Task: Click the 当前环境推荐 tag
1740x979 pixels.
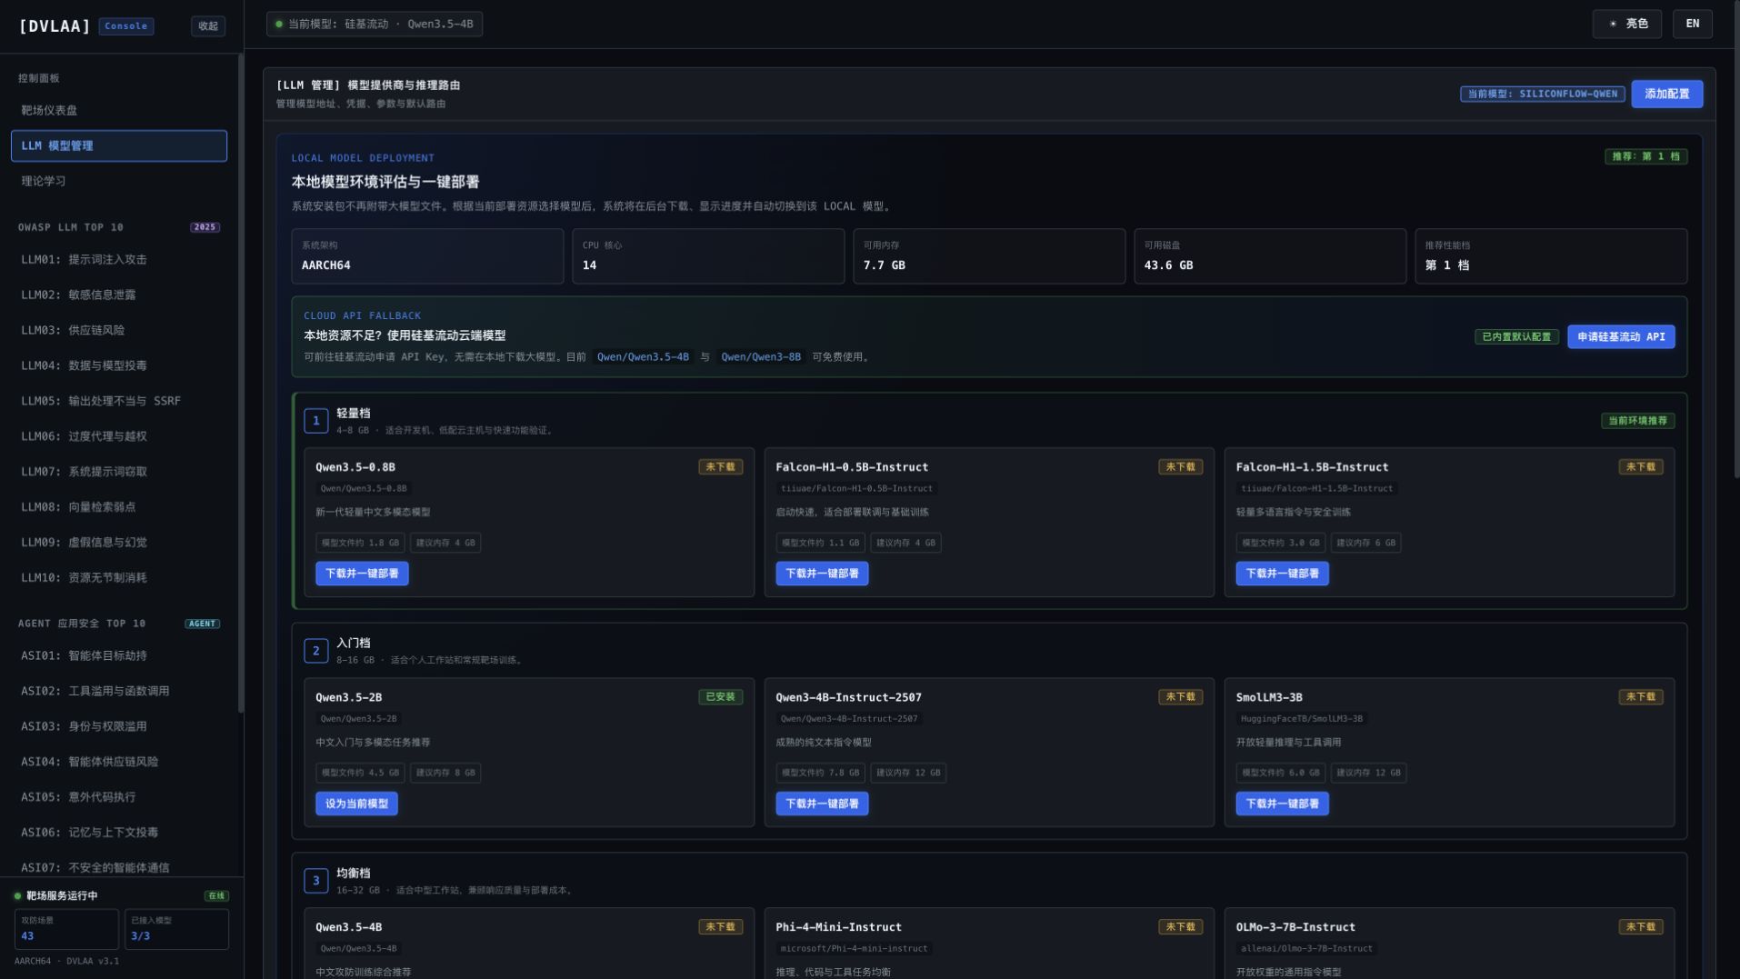Action: [x=1638, y=421]
